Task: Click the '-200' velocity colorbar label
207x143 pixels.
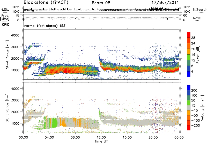Action: 195,125
